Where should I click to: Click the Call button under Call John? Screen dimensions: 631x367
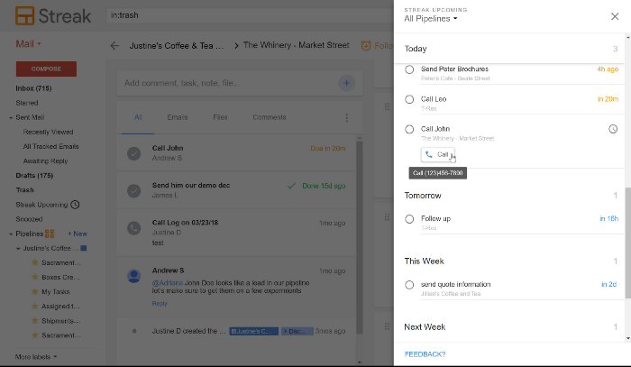(438, 154)
